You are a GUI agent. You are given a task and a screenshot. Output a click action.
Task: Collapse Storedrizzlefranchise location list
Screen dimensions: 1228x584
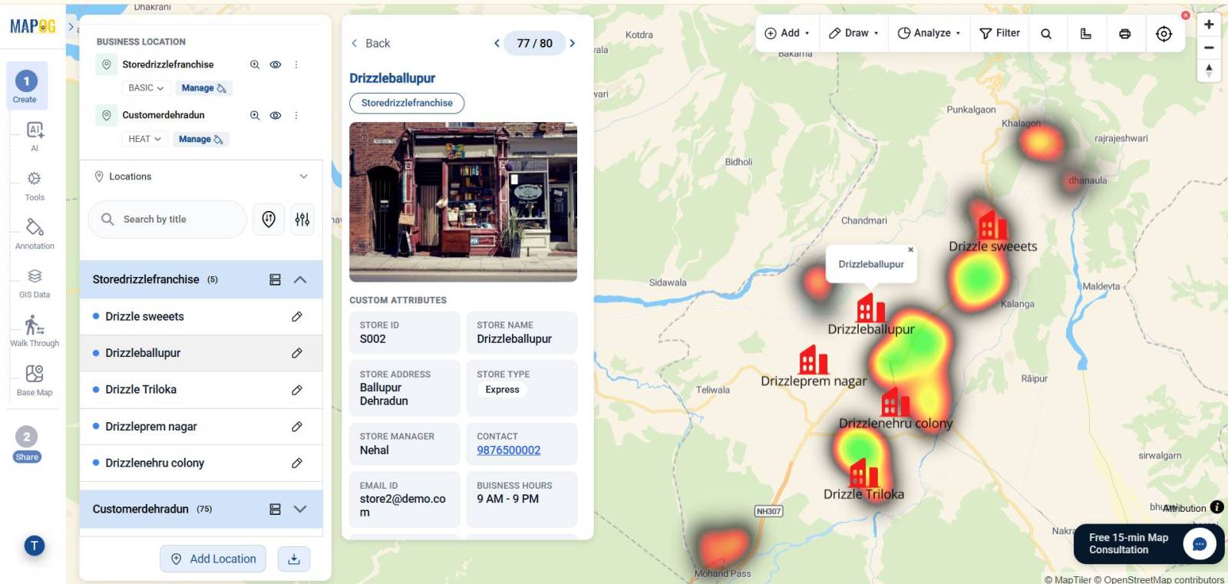click(300, 279)
